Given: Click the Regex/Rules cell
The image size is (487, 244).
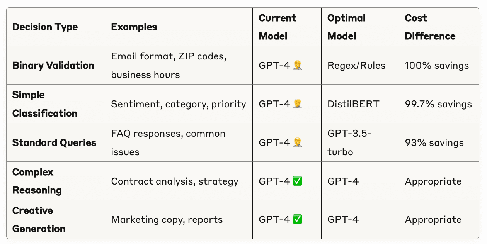Looking at the screenshot, I should click(x=356, y=65).
